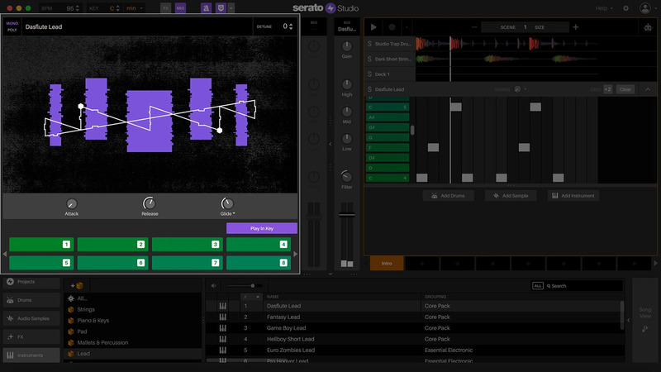Adjust the library preview volume slider
Screen dimensions: 661x372
tap(253, 286)
